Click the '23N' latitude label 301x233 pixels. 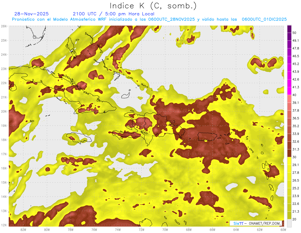pyautogui.click(x=4, y=69)
